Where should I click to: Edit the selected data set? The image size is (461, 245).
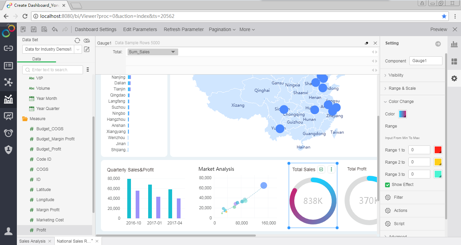[x=87, y=49]
